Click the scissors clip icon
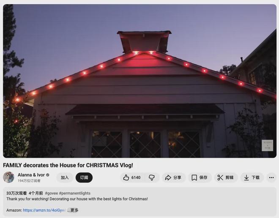 point(220,177)
